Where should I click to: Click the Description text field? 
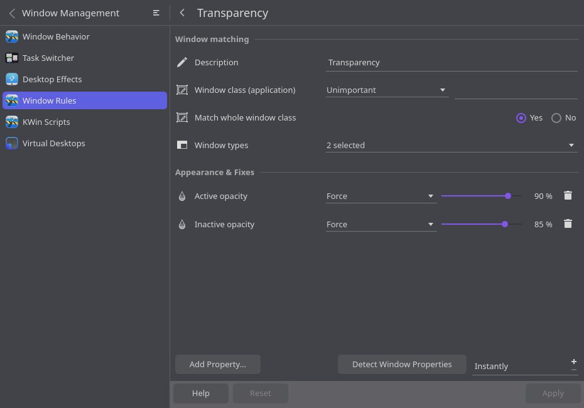click(451, 63)
